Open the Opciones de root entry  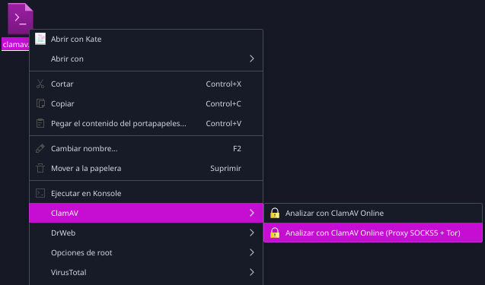[146, 252]
